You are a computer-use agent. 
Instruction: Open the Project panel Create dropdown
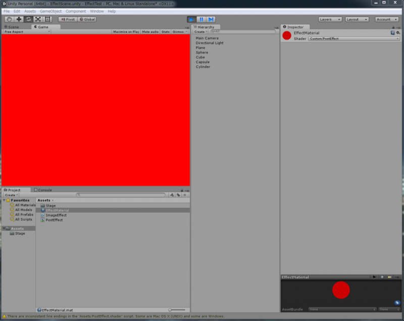click(x=11, y=195)
